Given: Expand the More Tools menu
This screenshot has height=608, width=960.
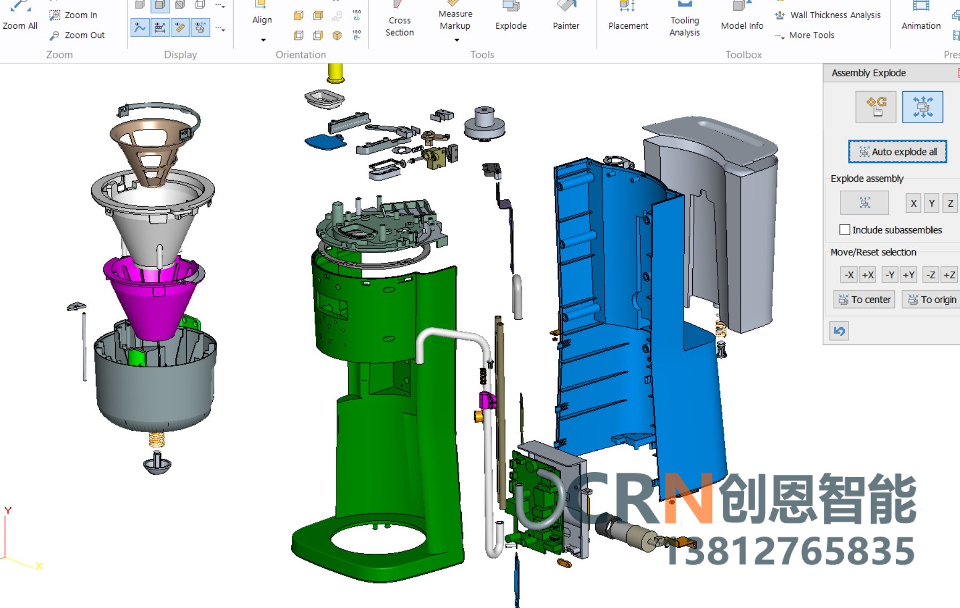Looking at the screenshot, I should click(805, 35).
